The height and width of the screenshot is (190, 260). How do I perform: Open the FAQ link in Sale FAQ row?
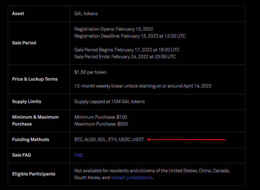(79, 155)
